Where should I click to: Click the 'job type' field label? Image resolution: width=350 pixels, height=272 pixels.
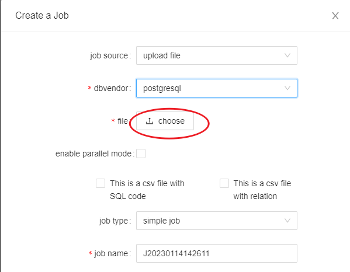pyautogui.click(x=113, y=221)
